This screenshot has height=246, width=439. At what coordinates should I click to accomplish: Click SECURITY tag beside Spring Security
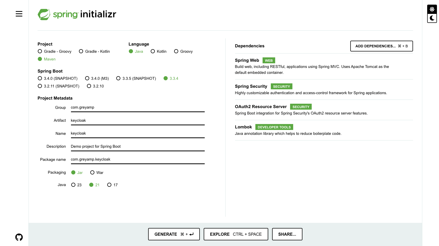pyautogui.click(x=281, y=86)
